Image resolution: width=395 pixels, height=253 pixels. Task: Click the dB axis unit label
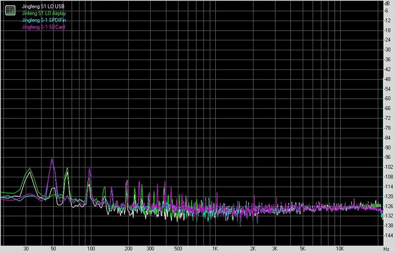click(387, 3)
